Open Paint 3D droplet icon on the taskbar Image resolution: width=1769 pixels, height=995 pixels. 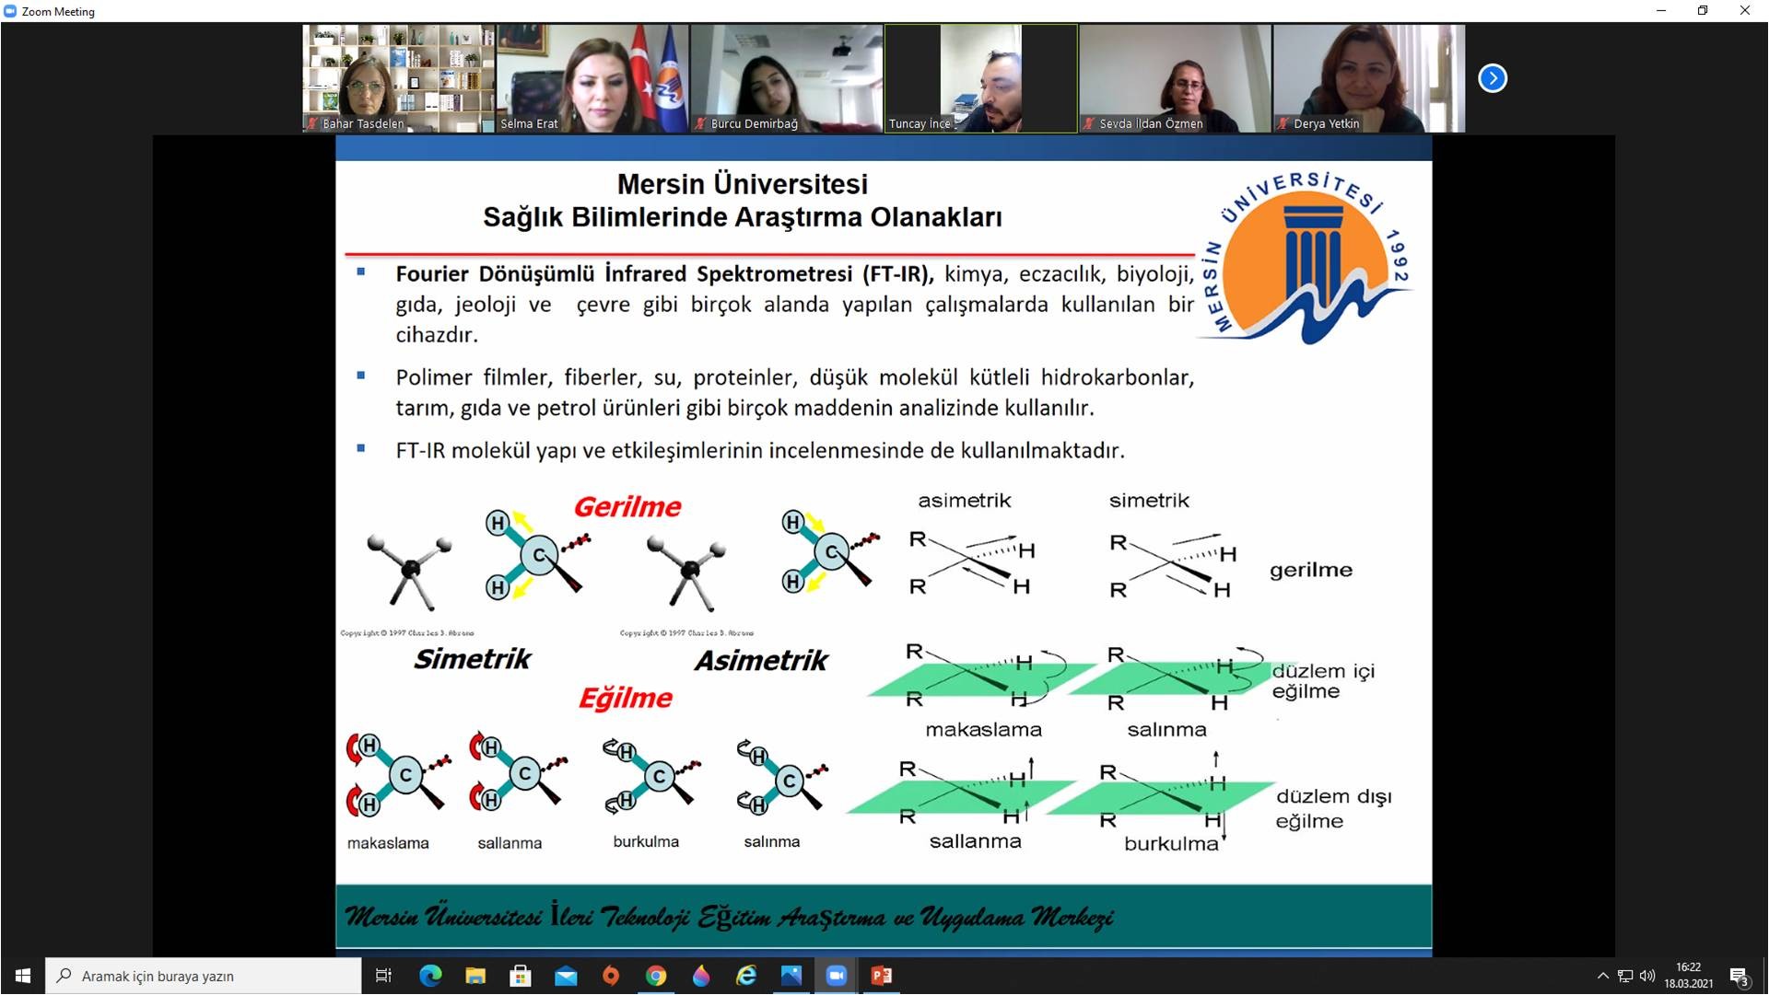point(701,976)
